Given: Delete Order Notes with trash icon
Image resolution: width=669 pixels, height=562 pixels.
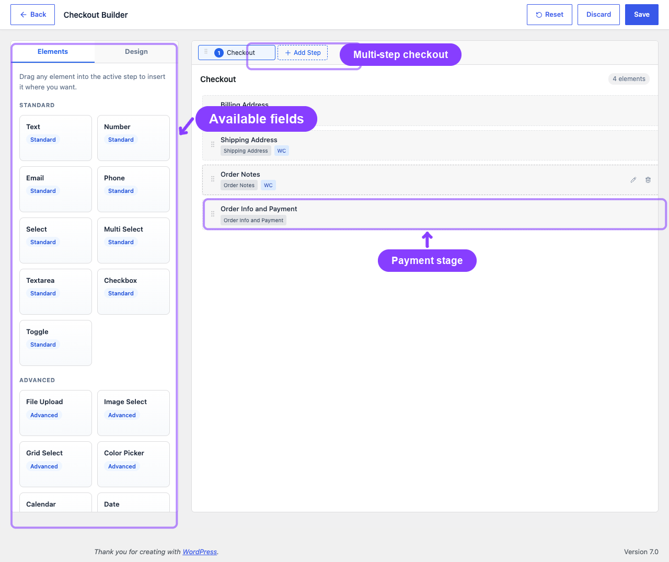Looking at the screenshot, I should tap(648, 180).
